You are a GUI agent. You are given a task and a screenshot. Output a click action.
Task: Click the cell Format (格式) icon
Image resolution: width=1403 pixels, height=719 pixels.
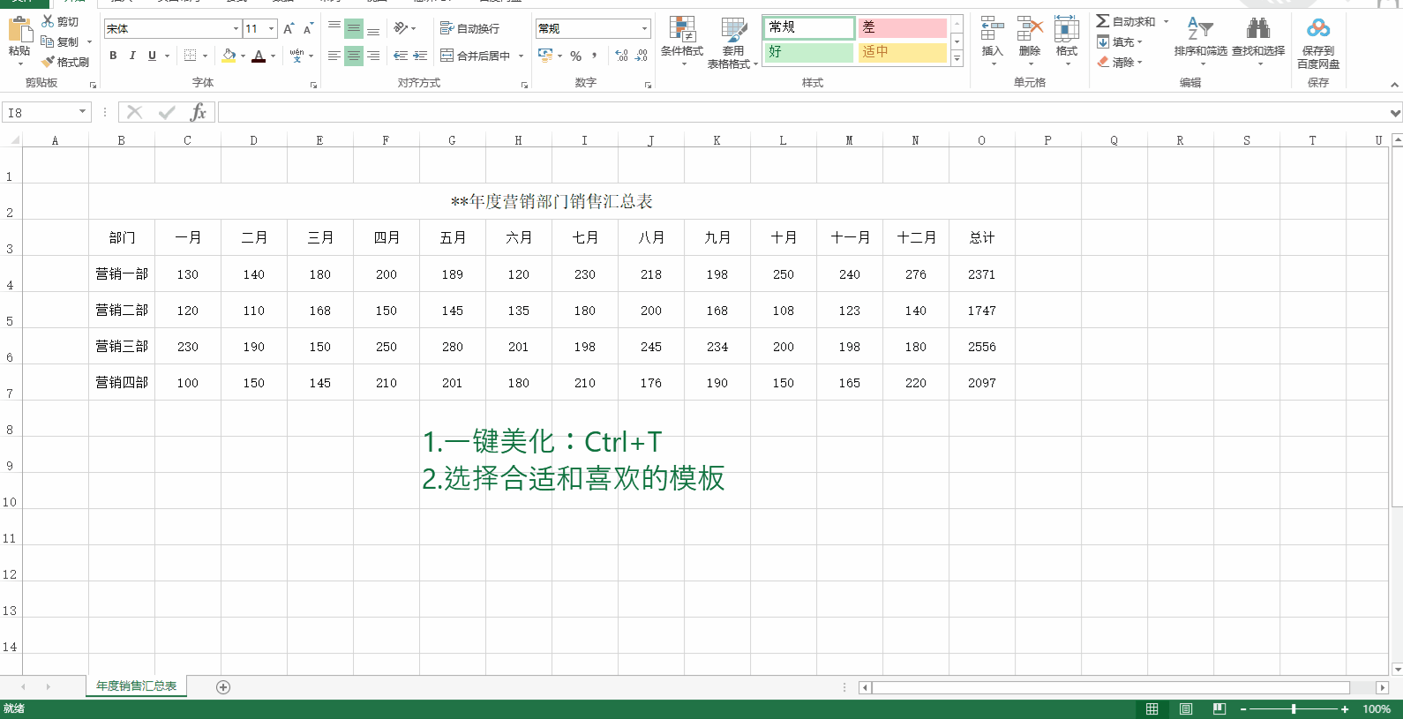1067,30
